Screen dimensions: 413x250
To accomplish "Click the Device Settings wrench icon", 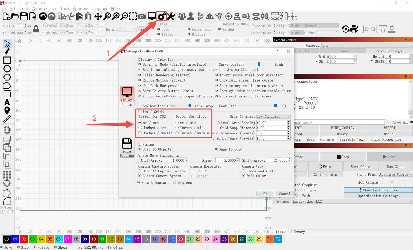I will pyautogui.click(x=171, y=16).
